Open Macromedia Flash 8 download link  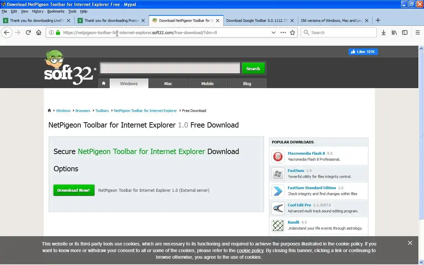tap(306, 153)
